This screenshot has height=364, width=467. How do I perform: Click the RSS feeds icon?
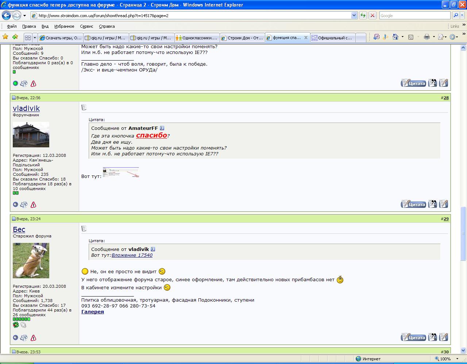(410, 37)
